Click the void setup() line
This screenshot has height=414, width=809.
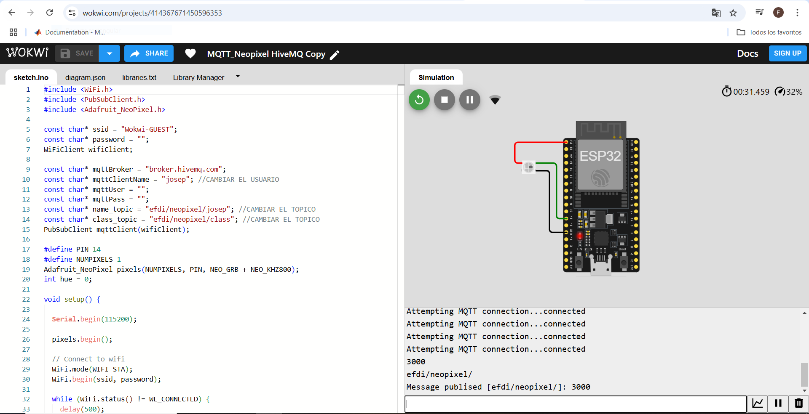[x=72, y=299]
